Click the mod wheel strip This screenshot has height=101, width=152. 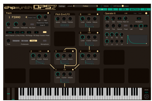coord(13,94)
